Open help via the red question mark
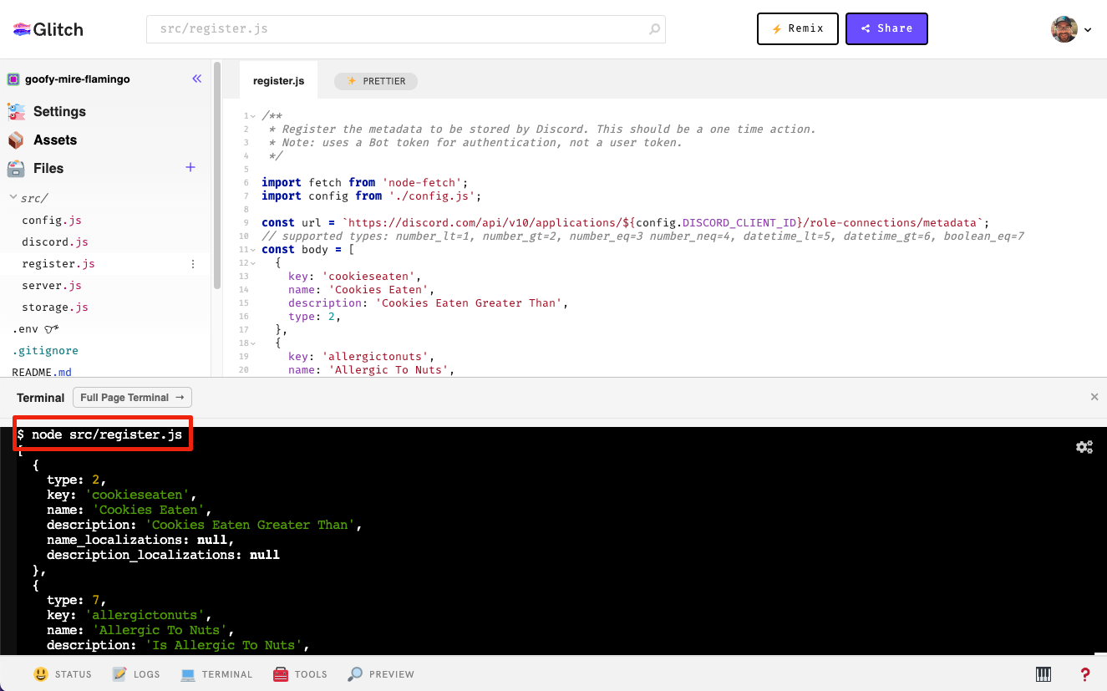The image size is (1107, 691). (1084, 673)
